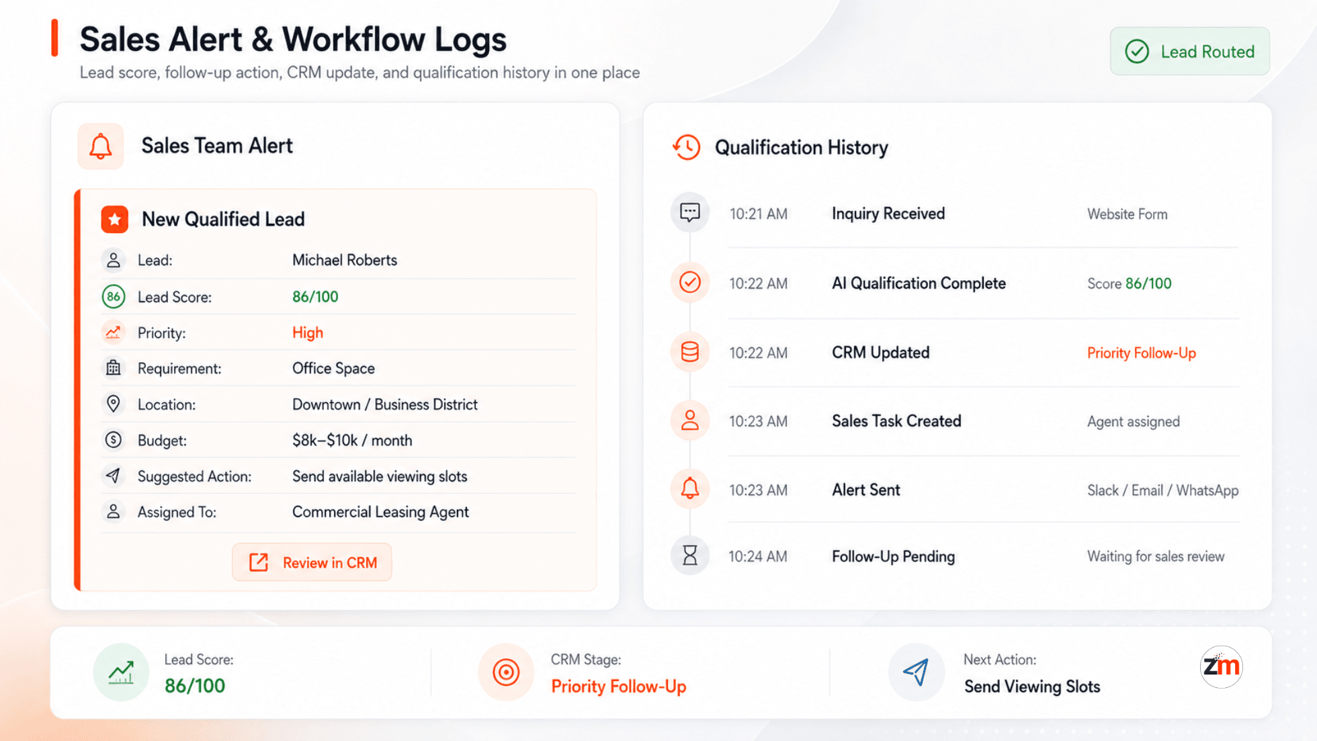Click the Sales Alert & Workflow Logs title

tap(293, 39)
